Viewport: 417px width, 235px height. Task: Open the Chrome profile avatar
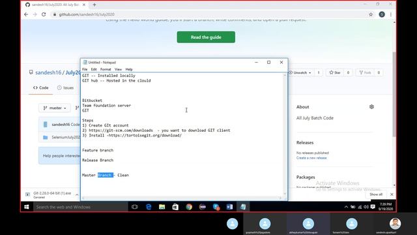click(382, 14)
